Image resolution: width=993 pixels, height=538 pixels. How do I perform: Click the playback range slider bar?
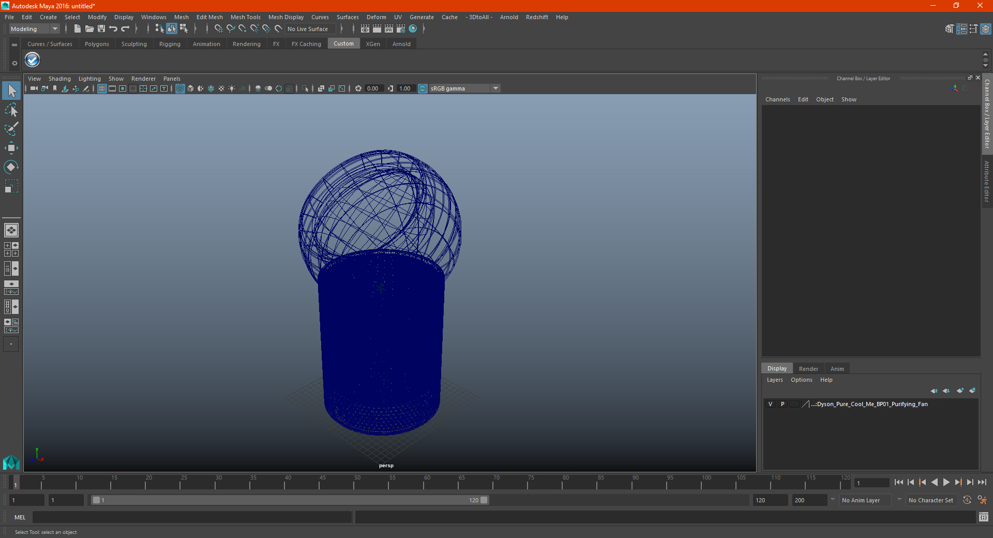coord(290,500)
